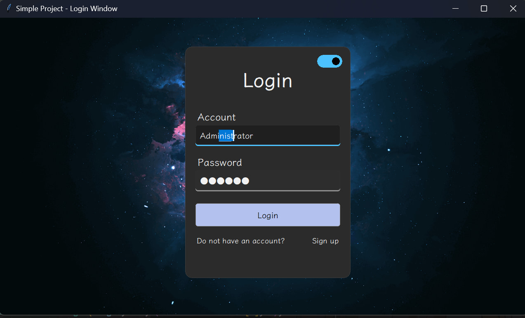Click the "Account" label
The image size is (525, 318).
tap(217, 117)
